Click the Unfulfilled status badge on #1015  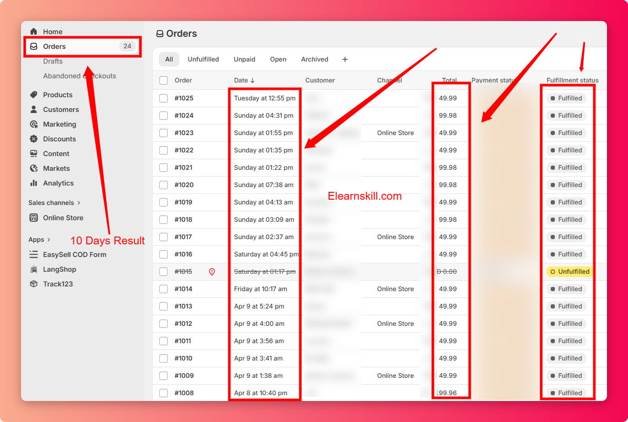[570, 272]
